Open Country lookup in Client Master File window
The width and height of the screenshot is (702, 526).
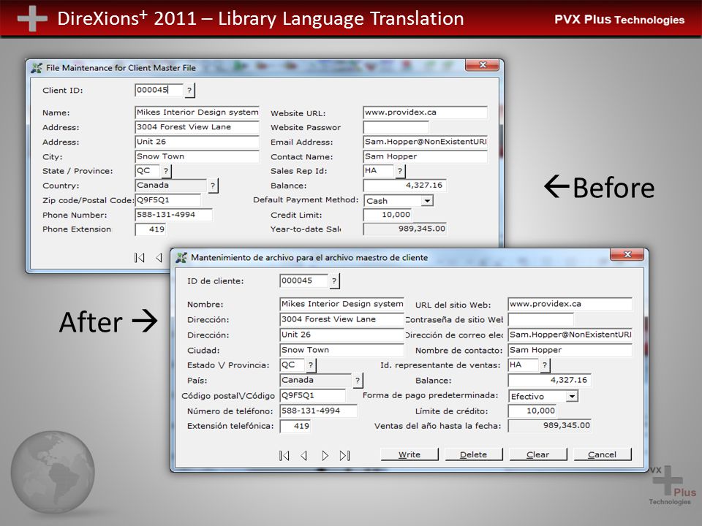coord(213,185)
